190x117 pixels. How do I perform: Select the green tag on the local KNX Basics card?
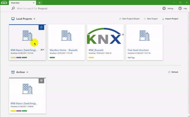tap(24, 58)
